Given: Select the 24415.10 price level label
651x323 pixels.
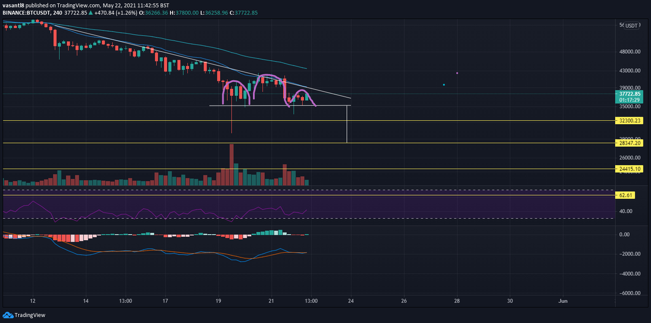Looking at the screenshot, I should [629, 169].
